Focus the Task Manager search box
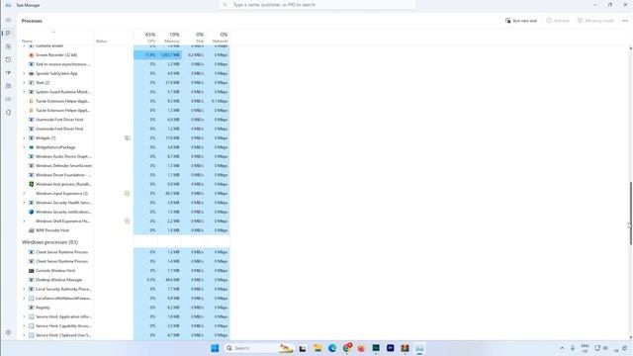Image resolution: width=633 pixels, height=356 pixels. [x=316, y=5]
